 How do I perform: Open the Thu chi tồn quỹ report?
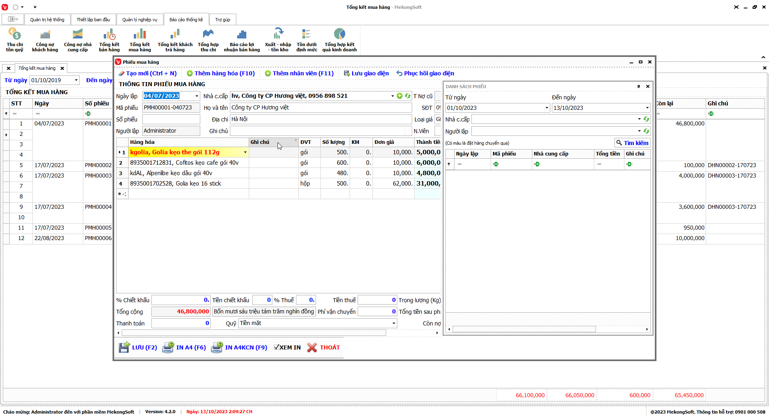coord(15,40)
